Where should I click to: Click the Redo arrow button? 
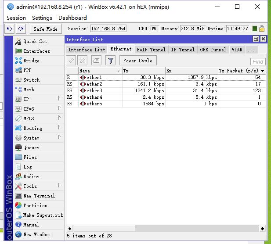tap(21, 29)
